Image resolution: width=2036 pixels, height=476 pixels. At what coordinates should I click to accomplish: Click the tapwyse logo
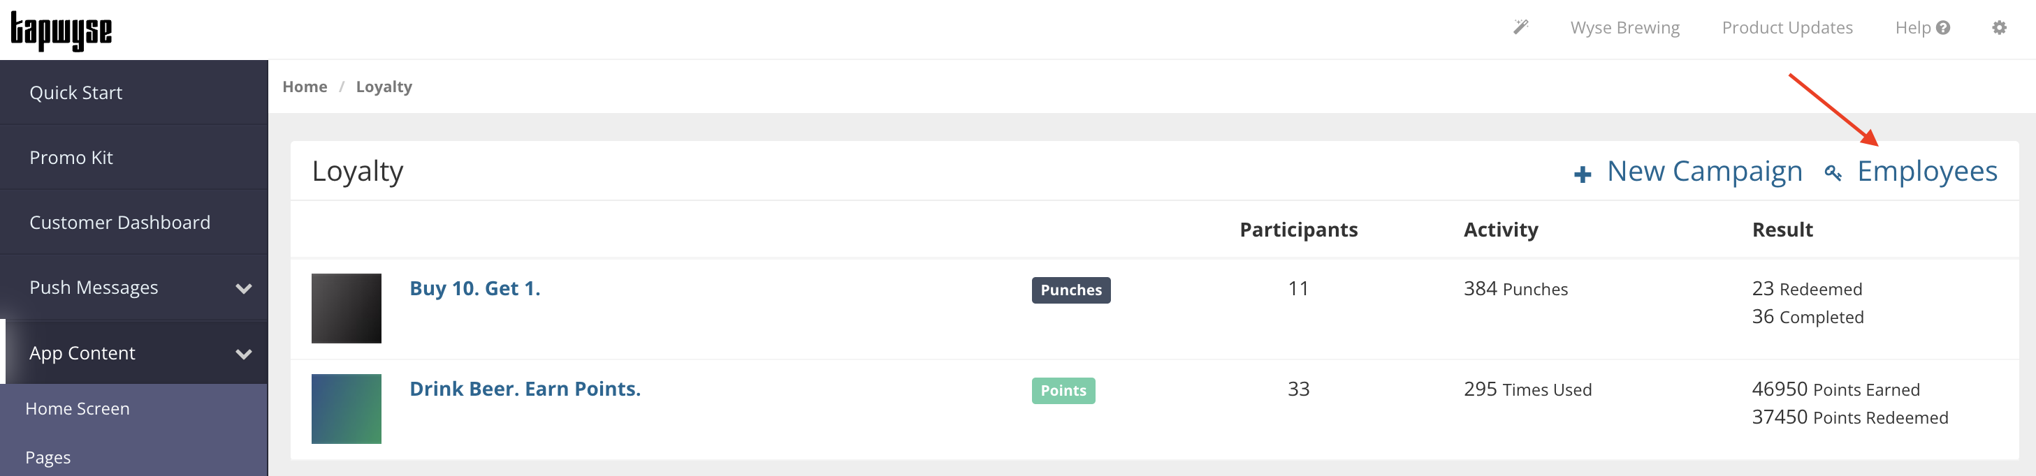click(x=61, y=31)
